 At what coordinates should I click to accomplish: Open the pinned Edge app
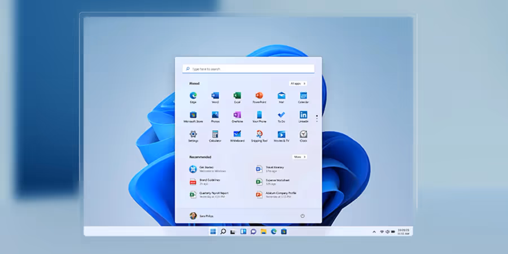(x=193, y=97)
